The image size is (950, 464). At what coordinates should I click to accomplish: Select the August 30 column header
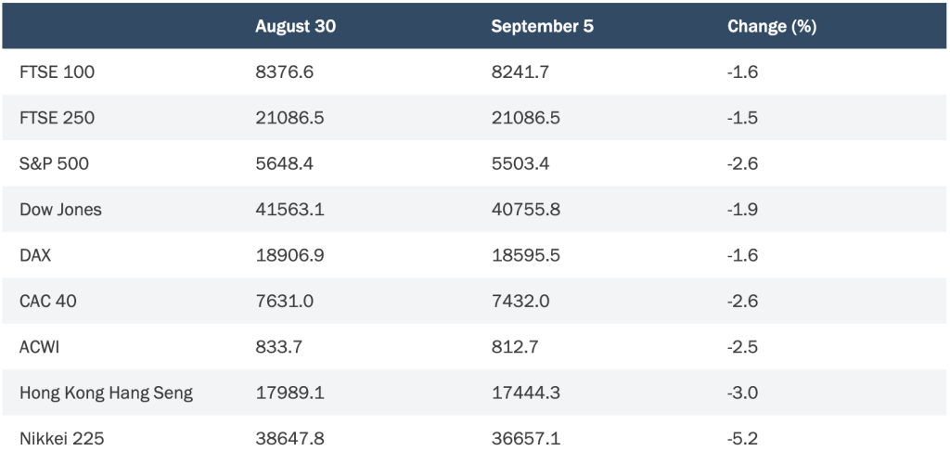pos(295,27)
